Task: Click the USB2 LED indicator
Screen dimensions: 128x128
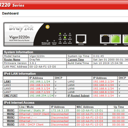Action: click(x=60, y=41)
